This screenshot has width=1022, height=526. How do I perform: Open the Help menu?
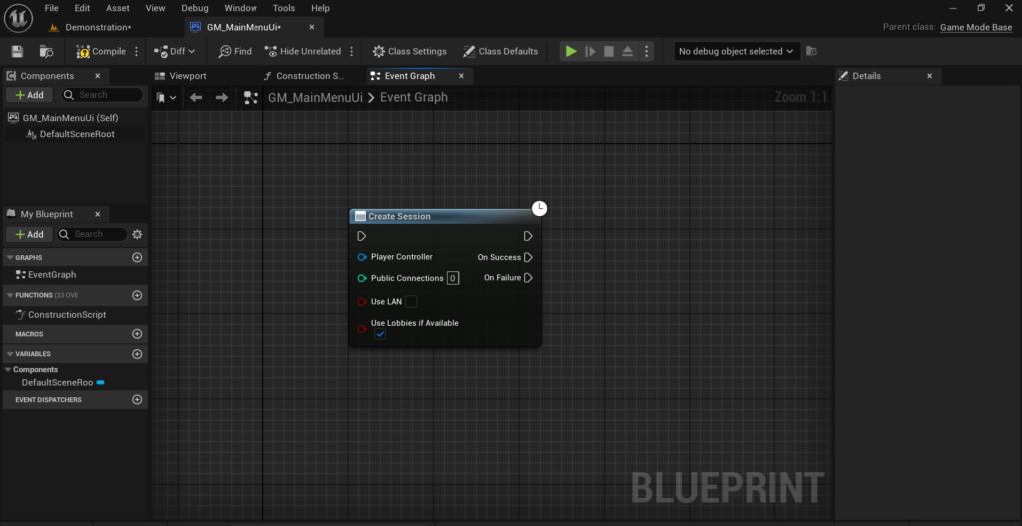click(320, 8)
